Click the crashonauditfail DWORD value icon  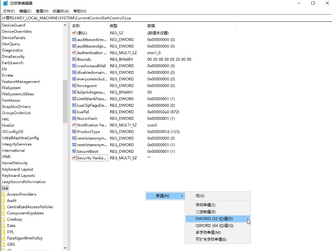75,66
